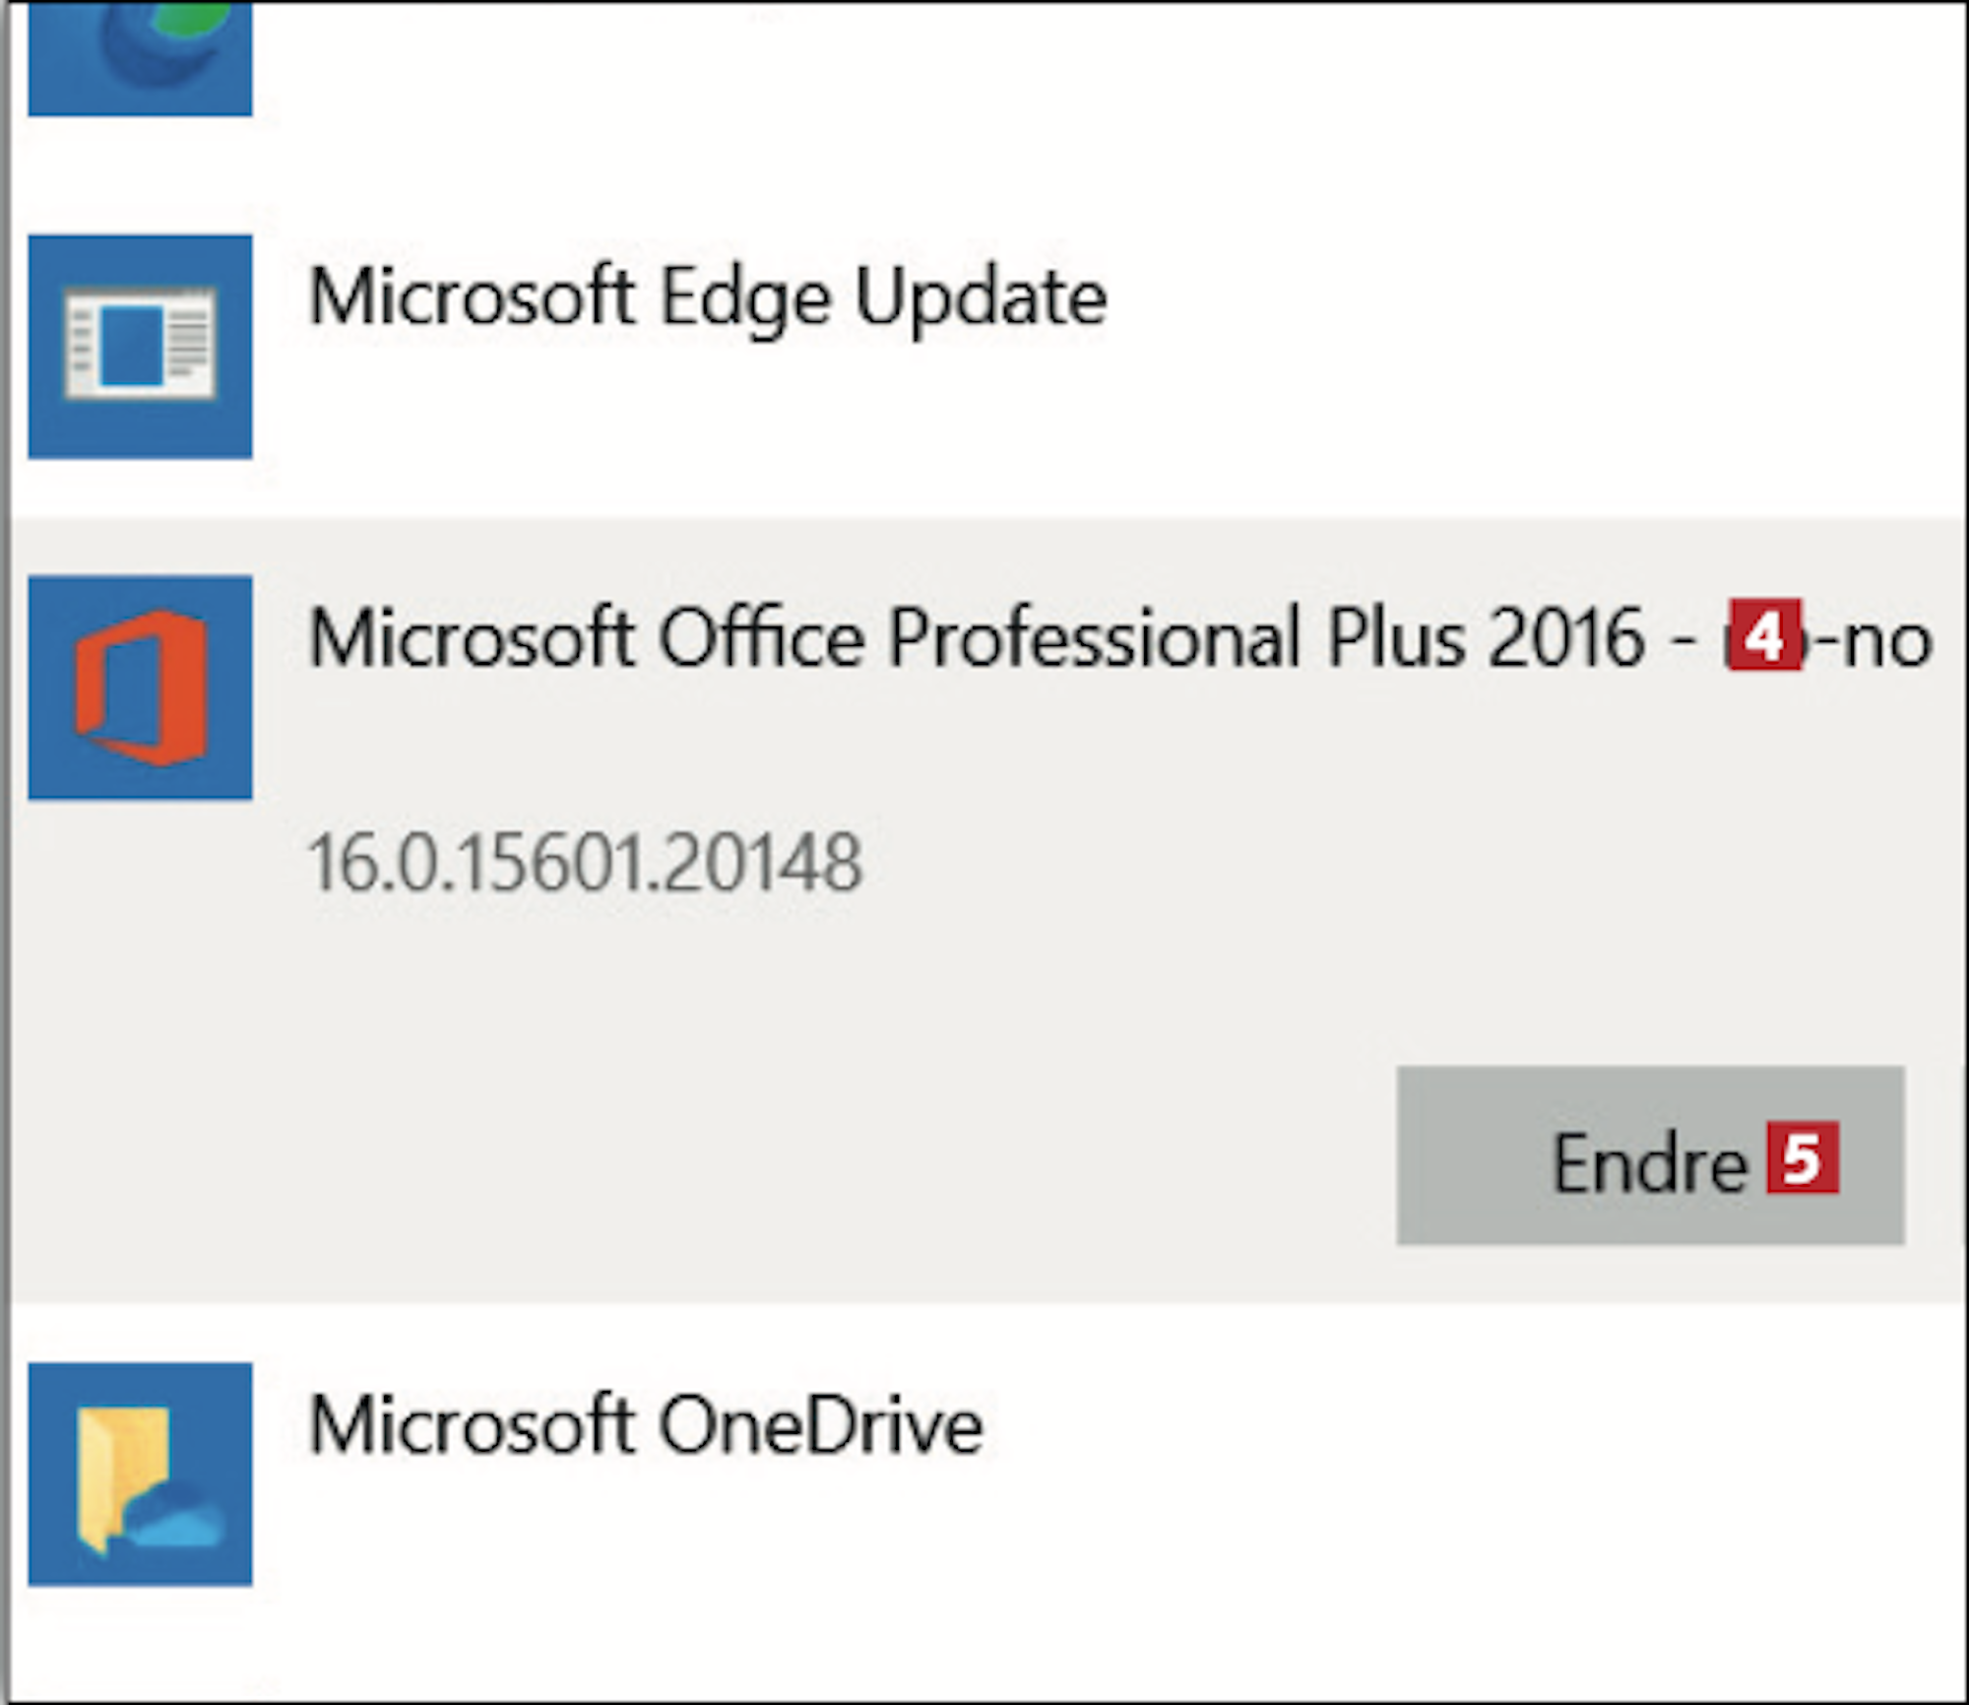Select Microsoft Office Professional Plus 2016 title
1969x1705 pixels.
click(1120, 637)
